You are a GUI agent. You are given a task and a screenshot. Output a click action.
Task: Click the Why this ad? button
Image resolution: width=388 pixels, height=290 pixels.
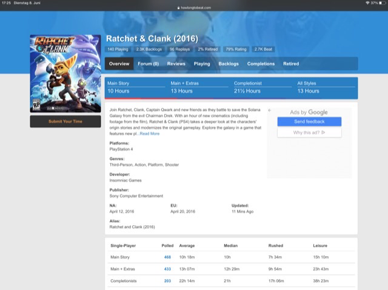point(309,133)
